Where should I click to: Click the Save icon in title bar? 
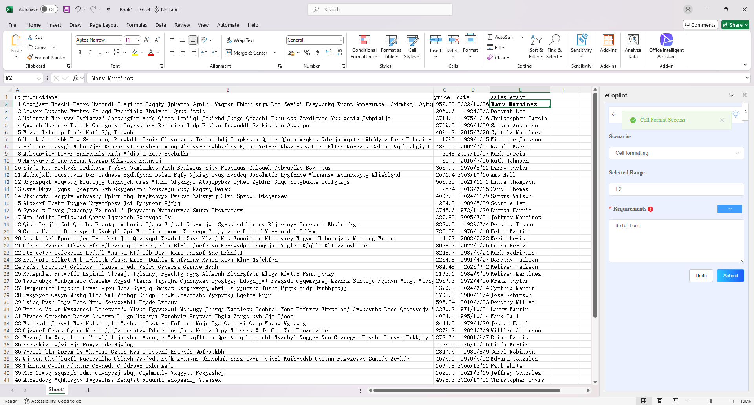(66, 9)
